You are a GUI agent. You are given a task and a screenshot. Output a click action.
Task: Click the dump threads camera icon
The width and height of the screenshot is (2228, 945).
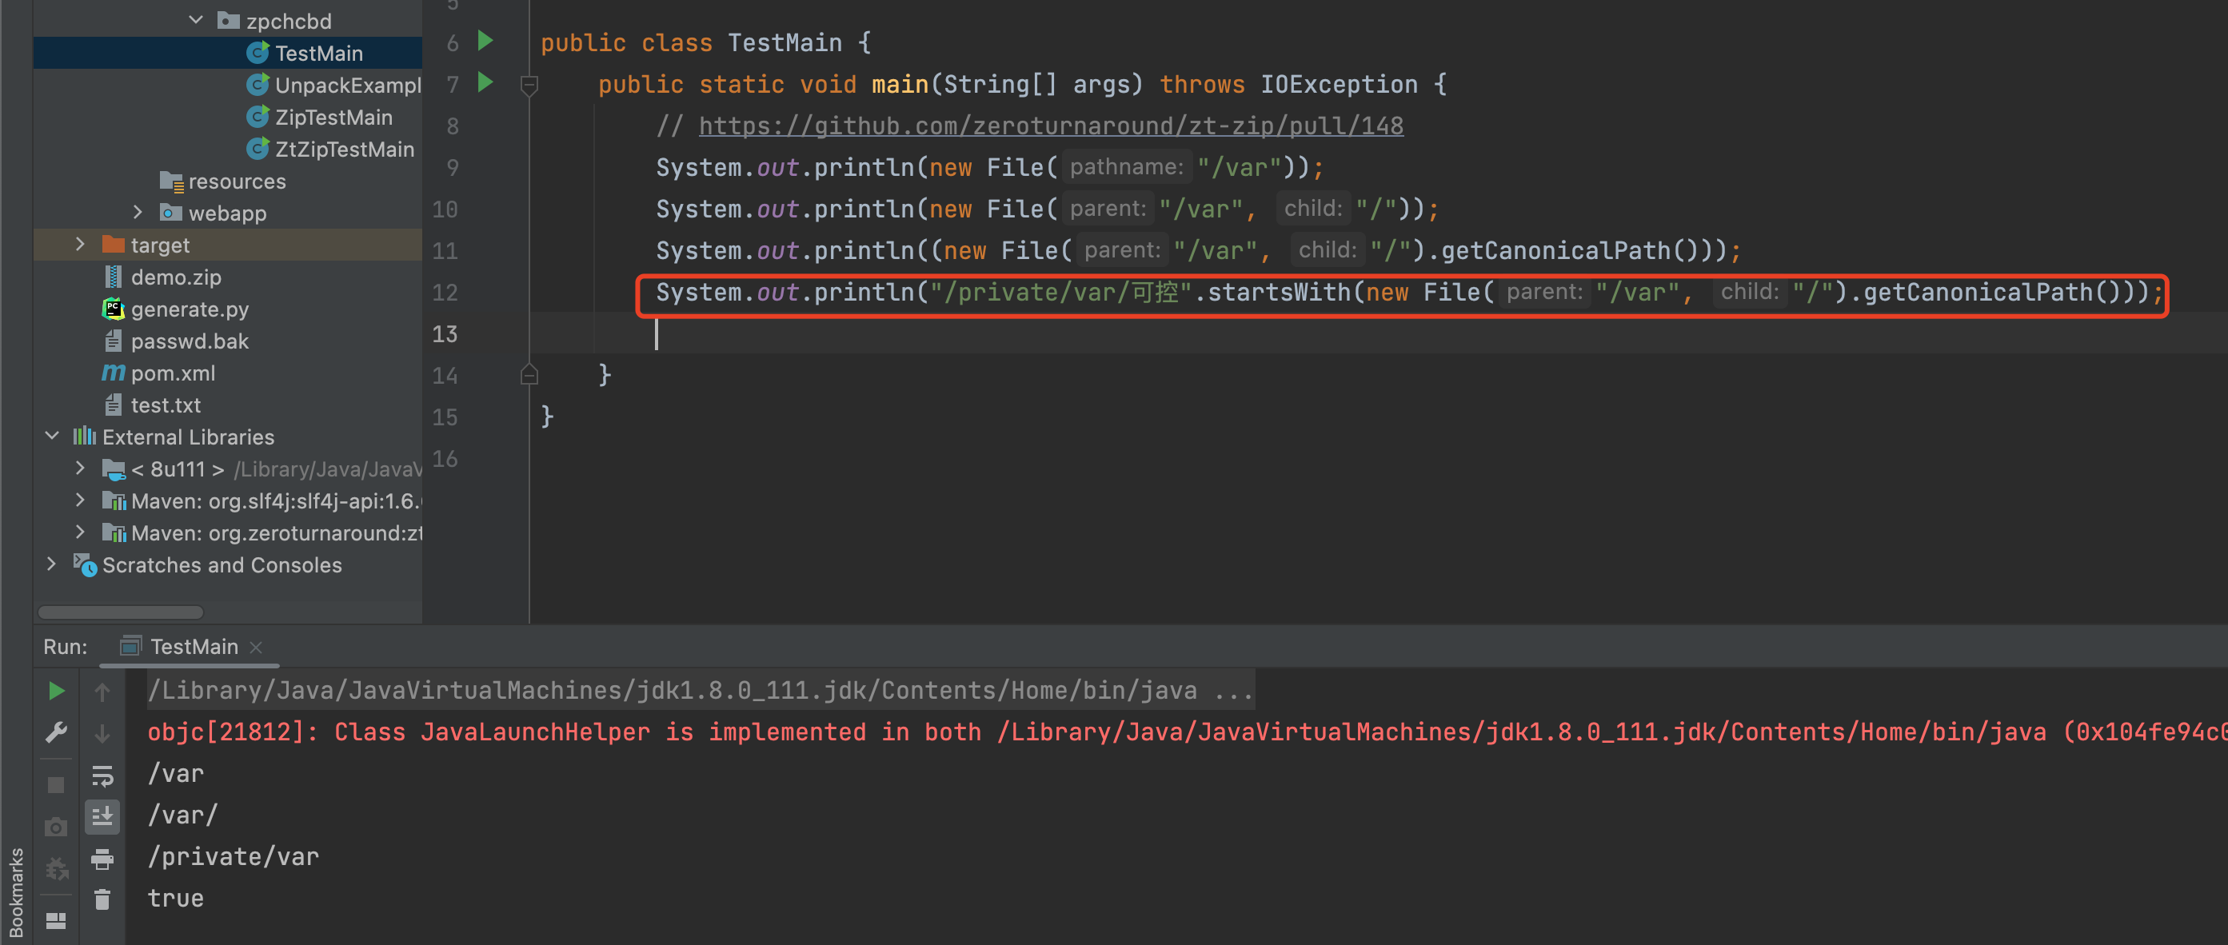[x=56, y=827]
